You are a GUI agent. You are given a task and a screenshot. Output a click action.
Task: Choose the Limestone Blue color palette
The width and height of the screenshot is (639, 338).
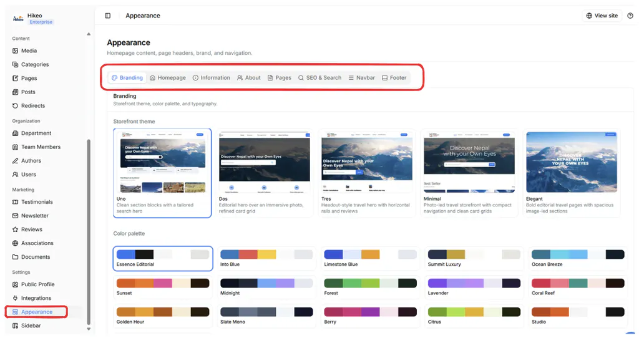click(x=370, y=259)
